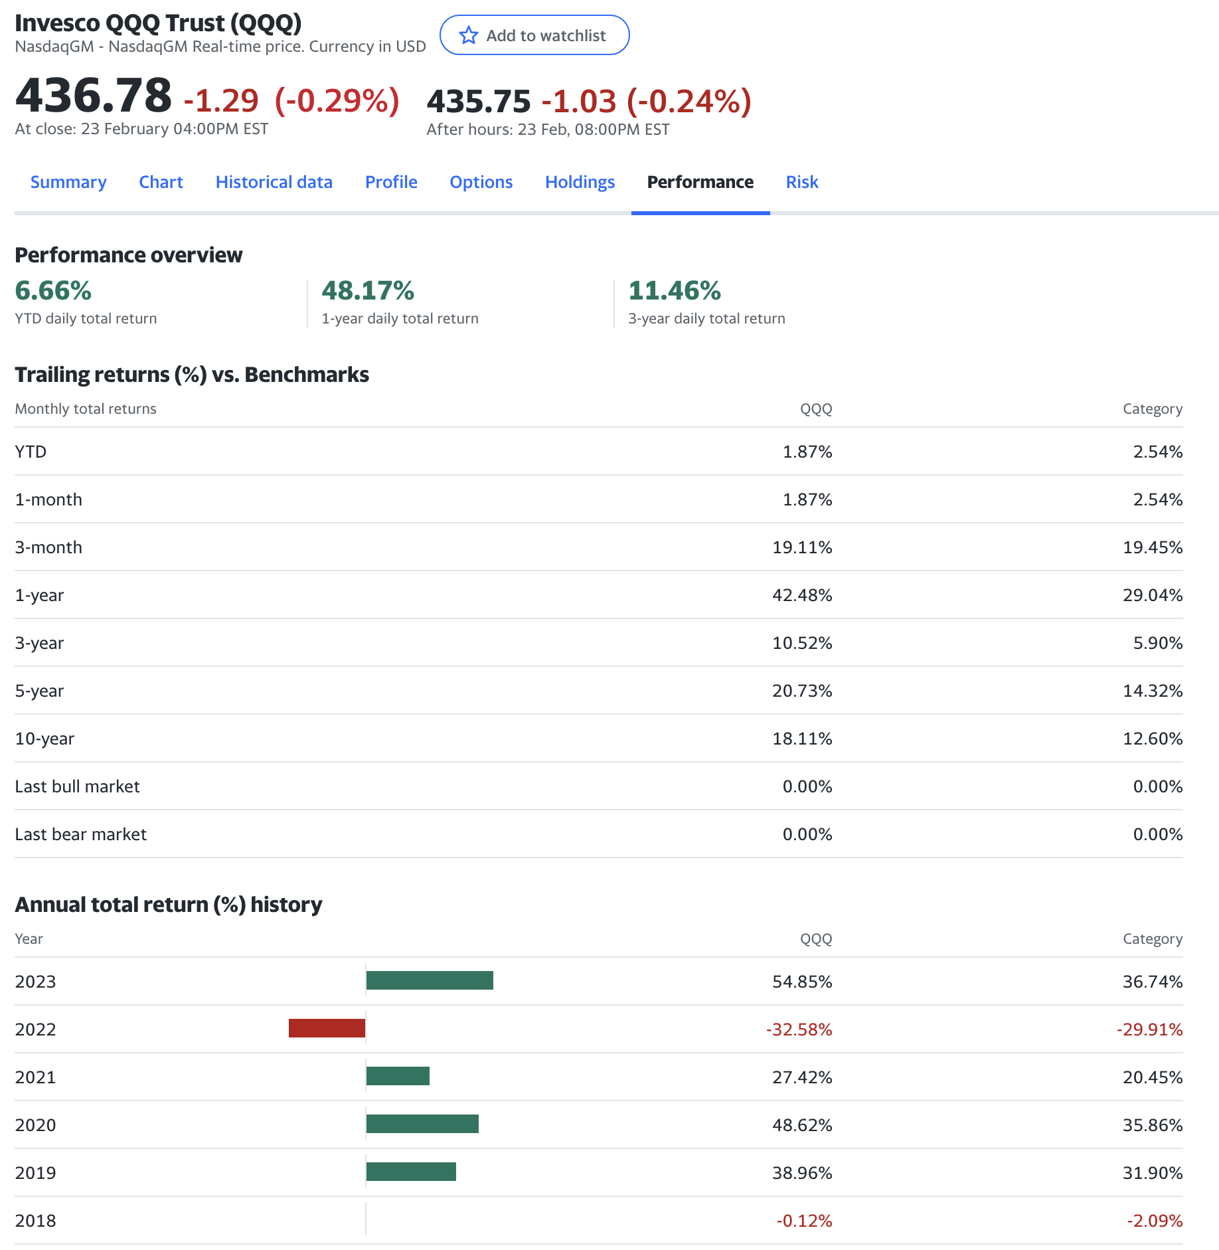1219x1250 pixels.
Task: Click the 2020 green return bar
Action: coord(422,1124)
